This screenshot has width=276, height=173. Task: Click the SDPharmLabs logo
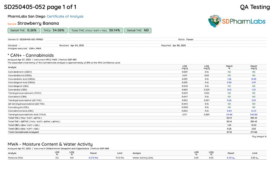(237, 21)
